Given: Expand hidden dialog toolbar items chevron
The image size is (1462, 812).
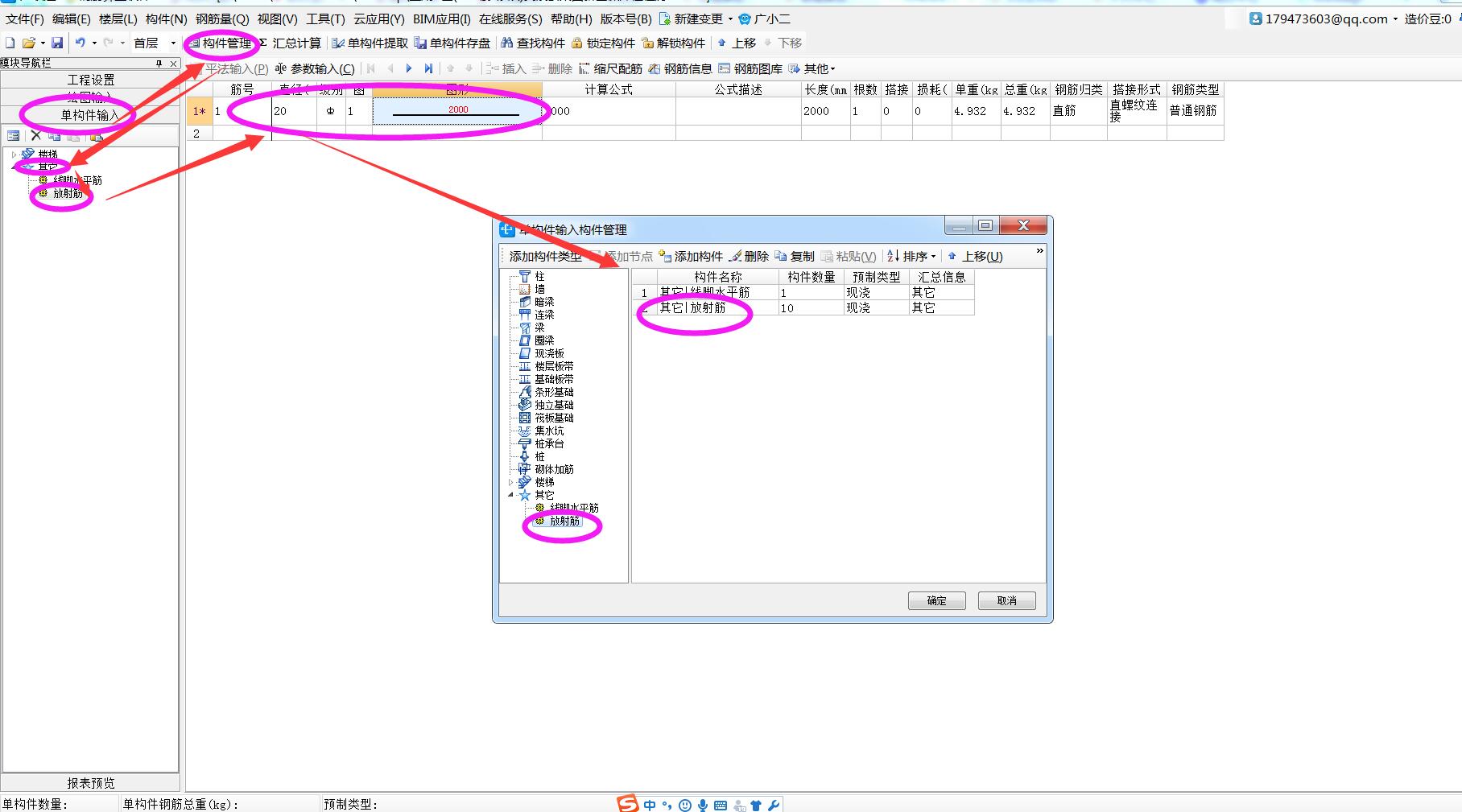Looking at the screenshot, I should click(x=1039, y=251).
